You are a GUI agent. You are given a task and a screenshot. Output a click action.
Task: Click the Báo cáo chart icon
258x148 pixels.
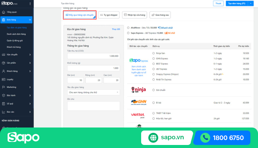(x=3, y=112)
